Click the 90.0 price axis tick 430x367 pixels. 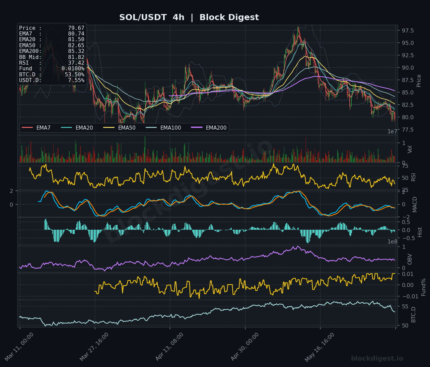(x=408, y=68)
